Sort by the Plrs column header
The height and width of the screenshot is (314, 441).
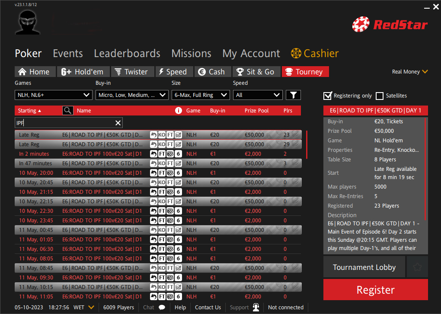[288, 111]
